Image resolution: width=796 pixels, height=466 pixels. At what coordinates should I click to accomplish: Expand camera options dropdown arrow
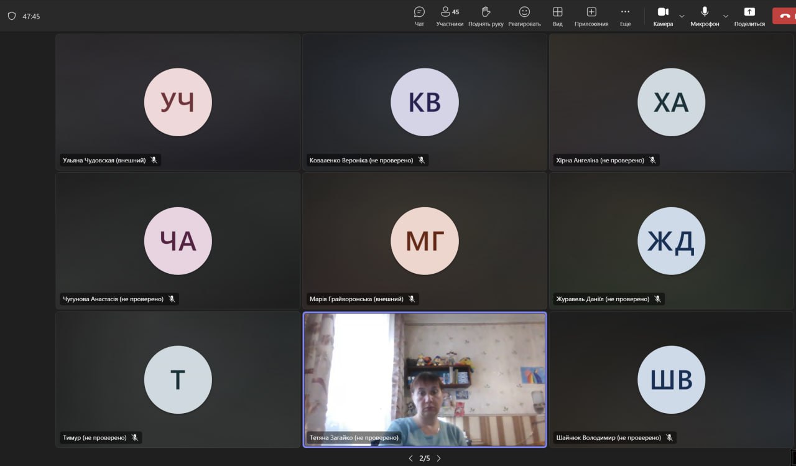[682, 16]
